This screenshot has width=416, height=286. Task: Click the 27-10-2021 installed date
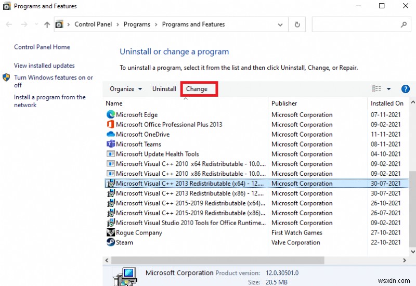point(385,232)
